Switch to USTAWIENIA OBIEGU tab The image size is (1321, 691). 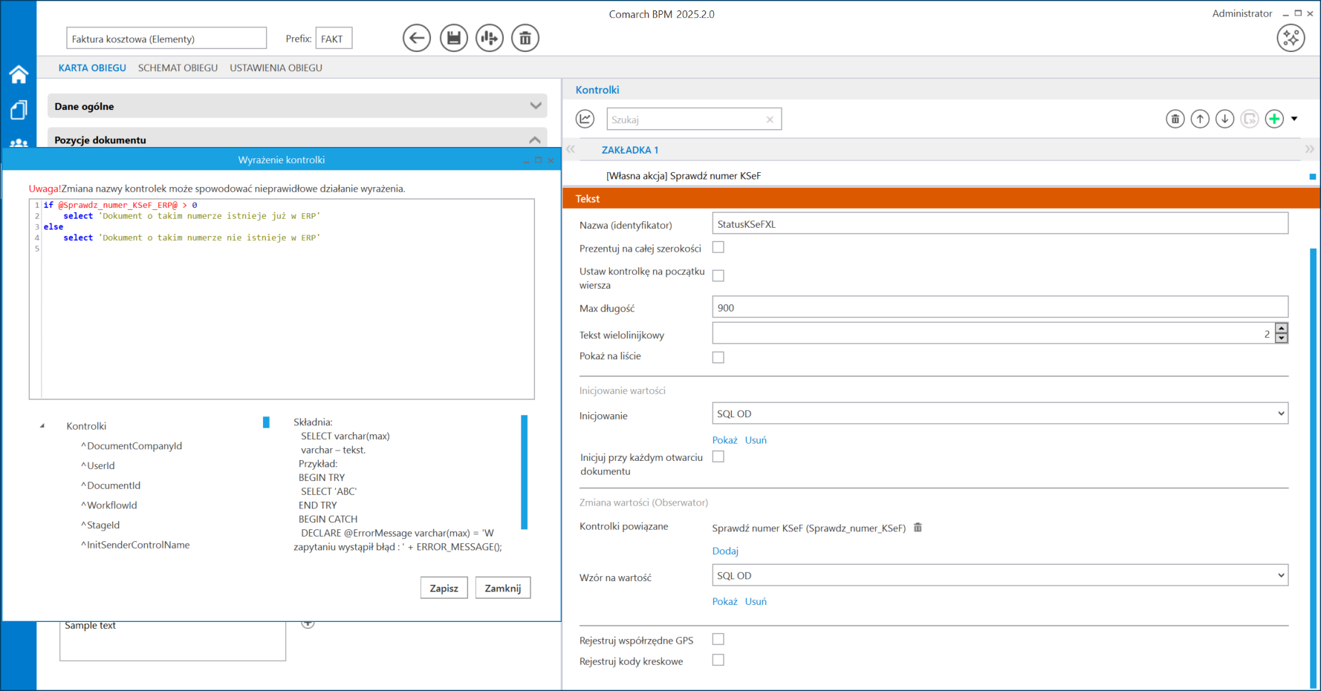tap(276, 68)
